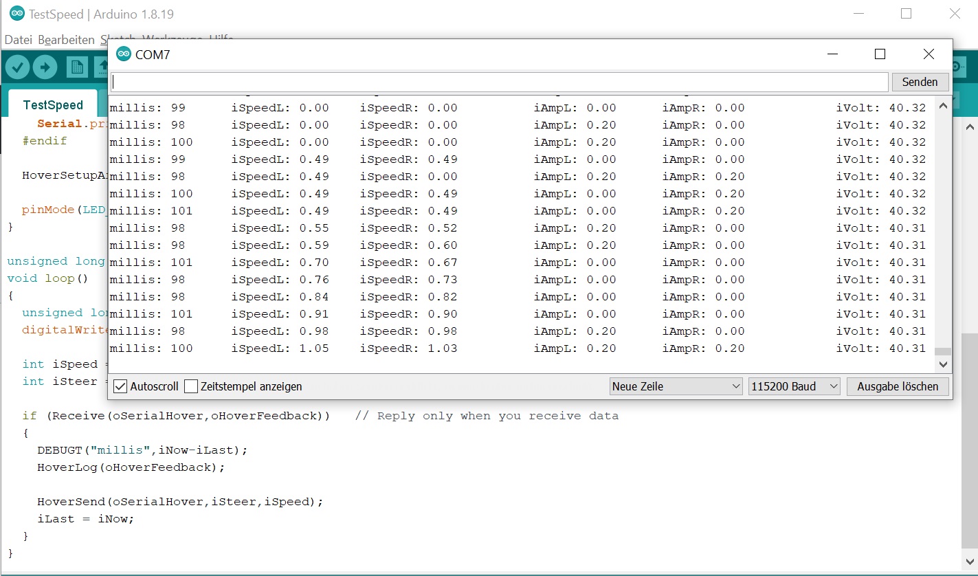Click the Senden button
This screenshot has width=978, height=576.
920,82
